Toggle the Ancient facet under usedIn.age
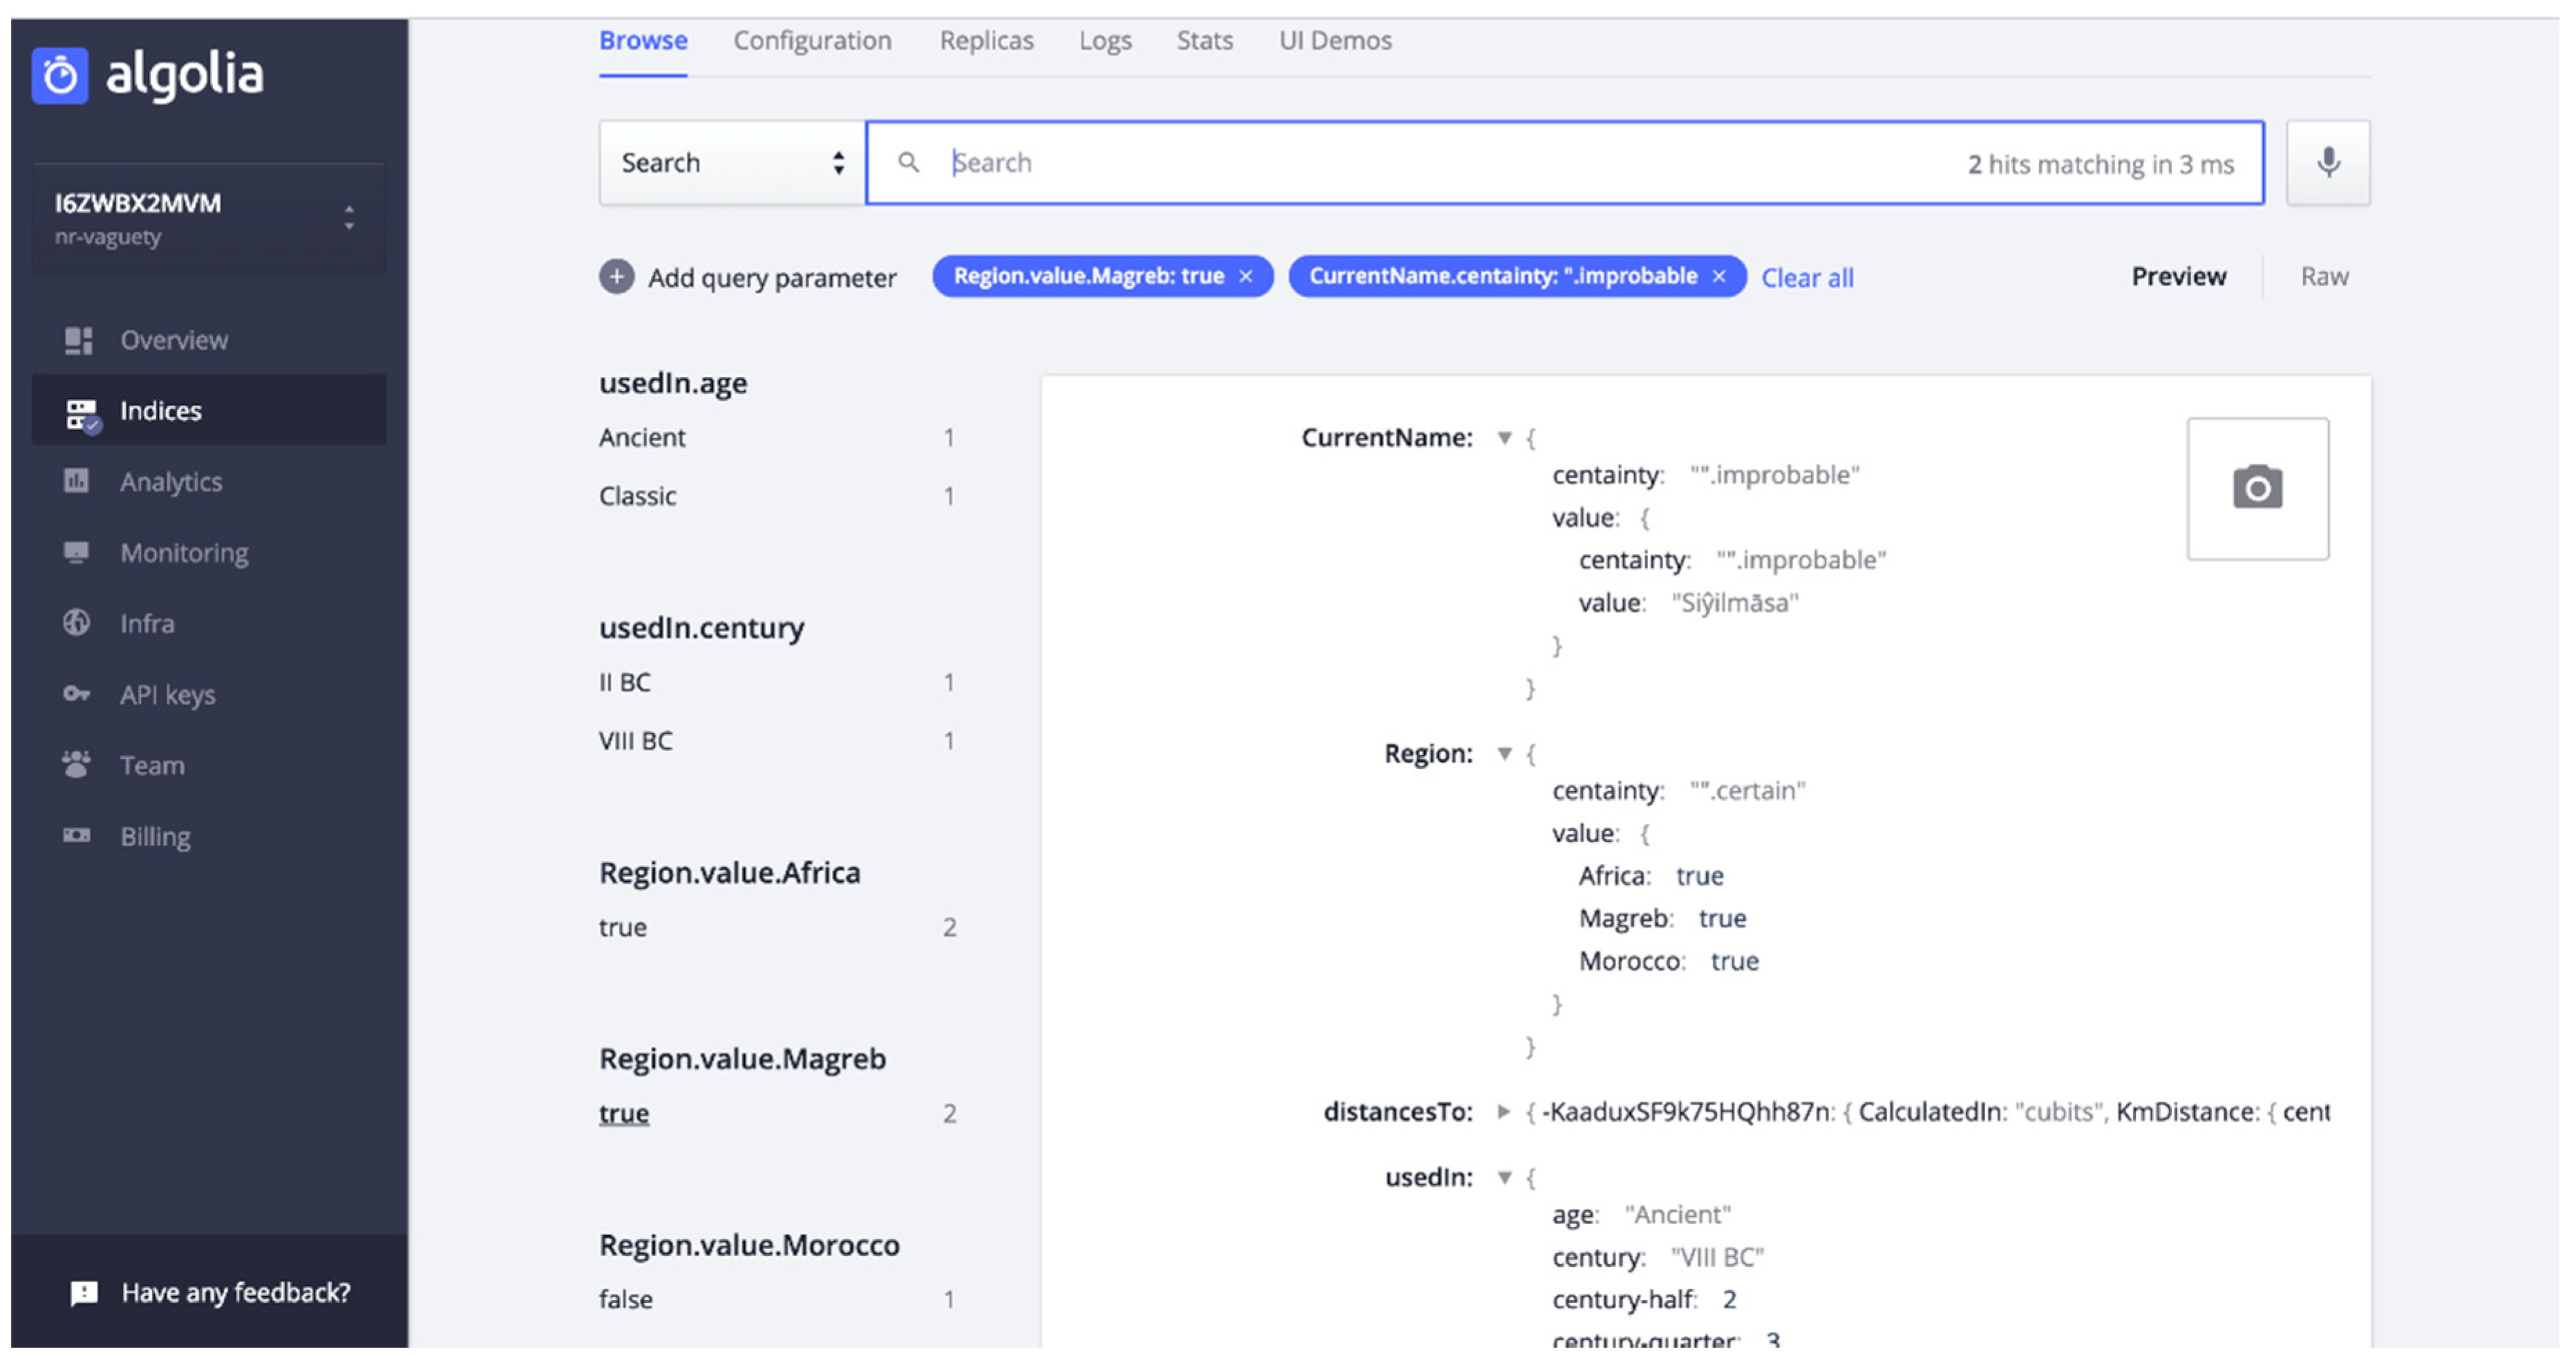The height and width of the screenshot is (1356, 2576). pyautogui.click(x=642, y=438)
